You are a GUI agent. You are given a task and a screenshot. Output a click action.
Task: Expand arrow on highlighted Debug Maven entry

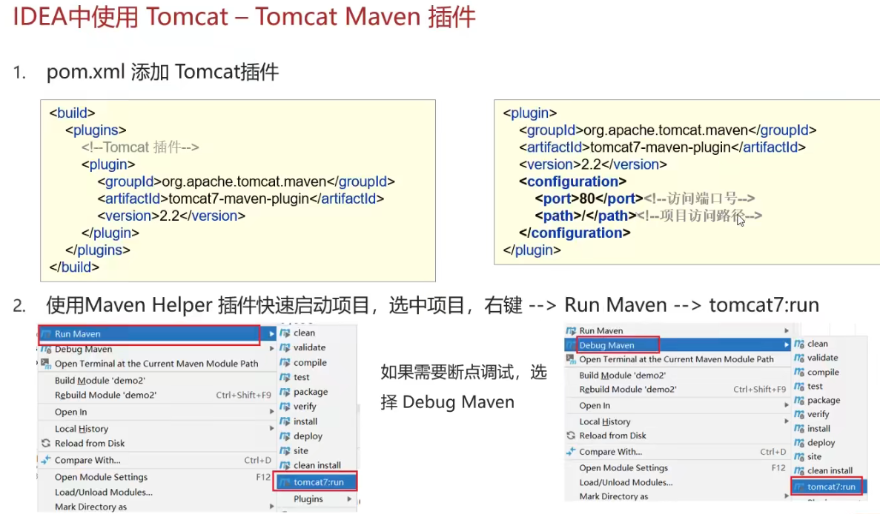pos(787,344)
